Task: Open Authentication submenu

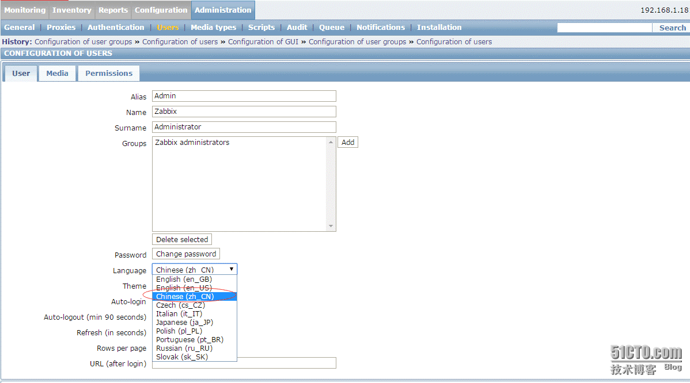Action: [116, 27]
